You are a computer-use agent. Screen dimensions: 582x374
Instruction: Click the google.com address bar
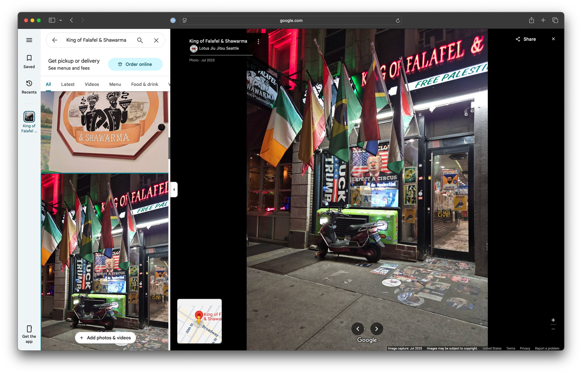pos(291,20)
